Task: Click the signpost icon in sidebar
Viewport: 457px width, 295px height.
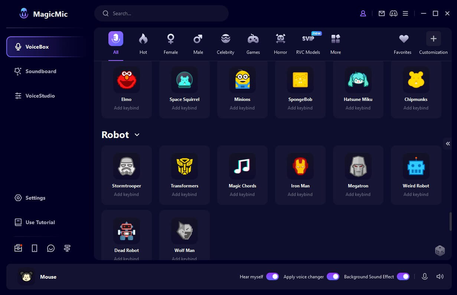Action: click(67, 248)
